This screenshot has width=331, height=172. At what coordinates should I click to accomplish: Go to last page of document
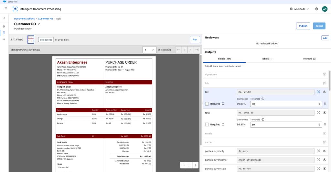[197, 50]
